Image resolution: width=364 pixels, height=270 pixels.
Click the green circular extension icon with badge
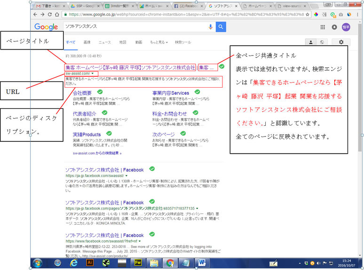point(333,15)
